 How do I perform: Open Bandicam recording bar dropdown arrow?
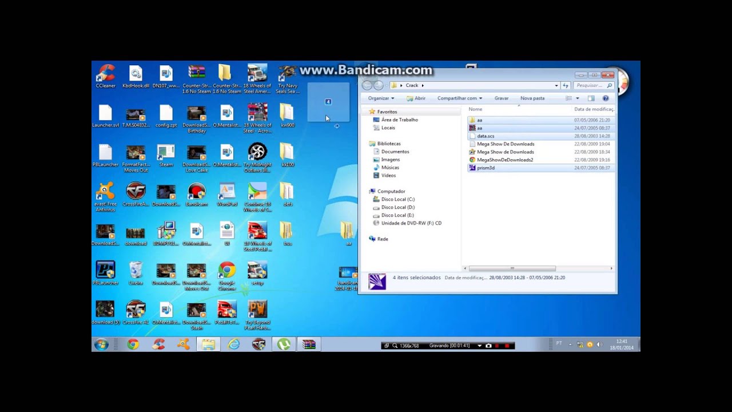coord(480,346)
